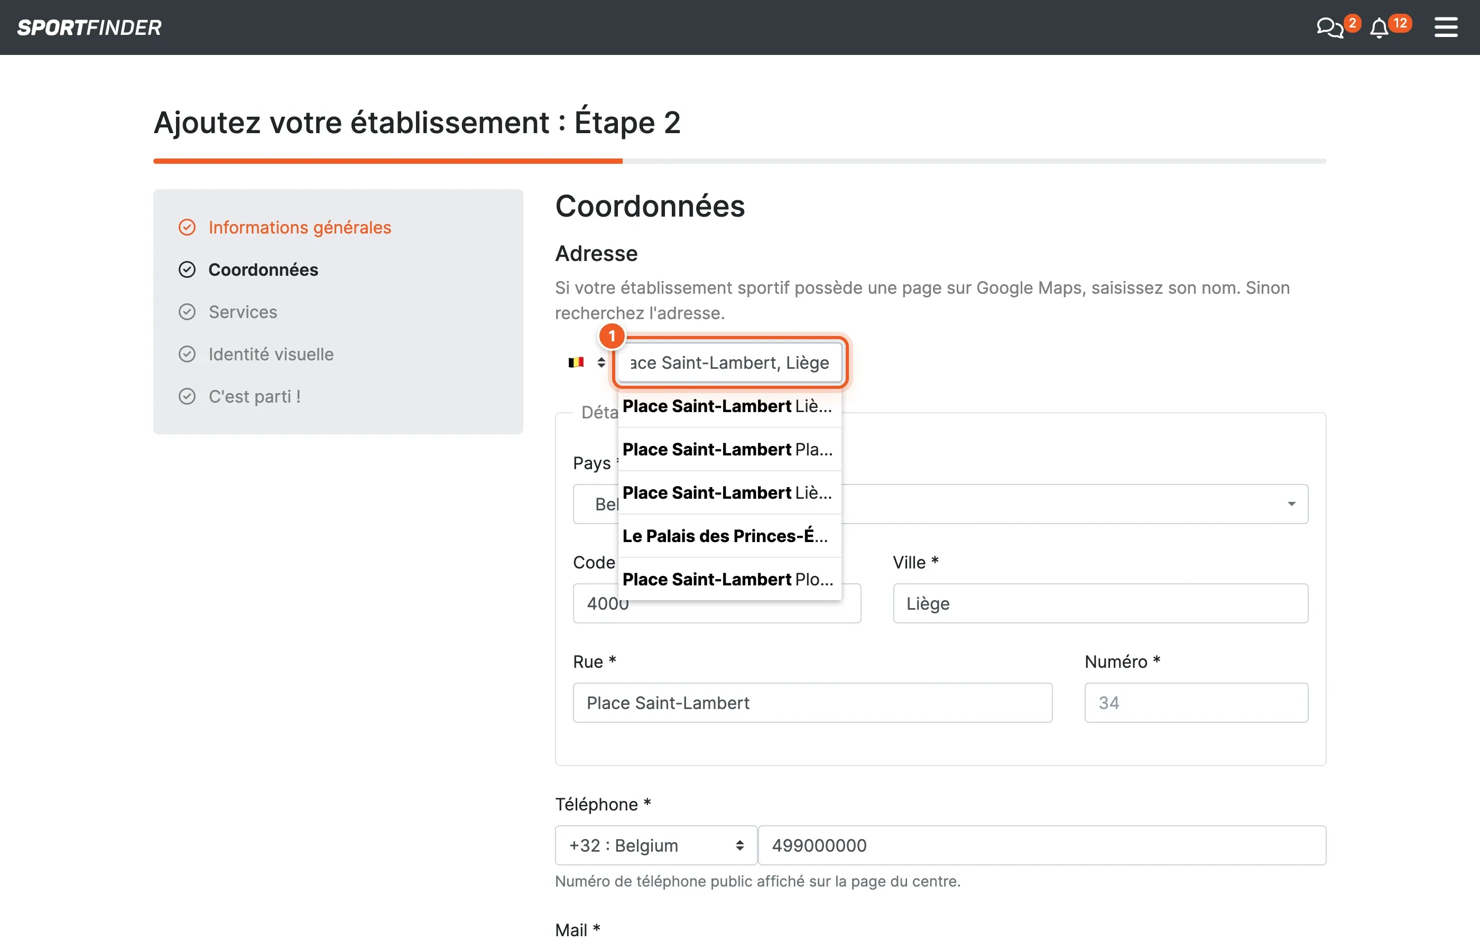Click the Rue field Place Saint-Lambert
This screenshot has height=951, width=1480.
tap(812, 703)
